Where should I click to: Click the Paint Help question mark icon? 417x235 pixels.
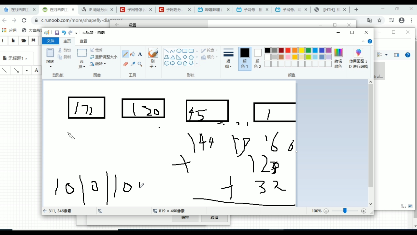[370, 41]
